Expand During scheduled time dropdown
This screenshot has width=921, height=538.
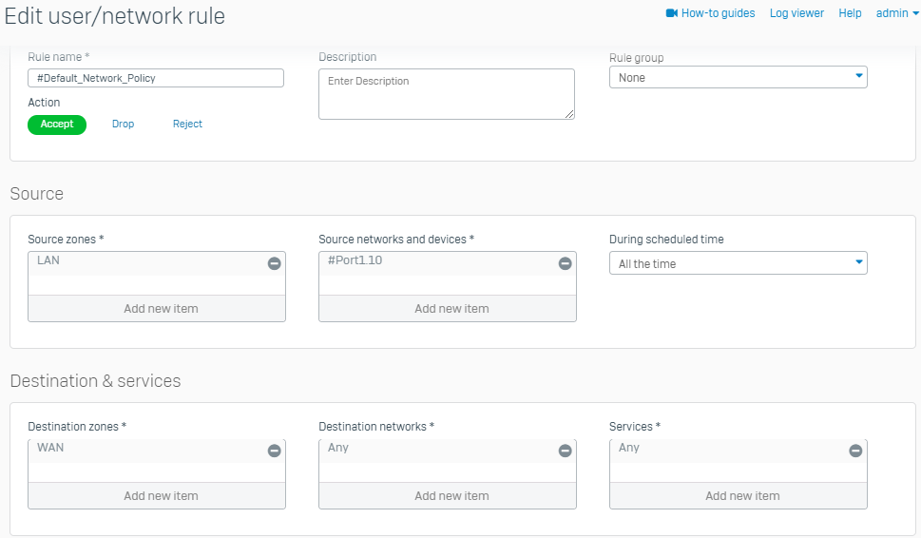(739, 263)
